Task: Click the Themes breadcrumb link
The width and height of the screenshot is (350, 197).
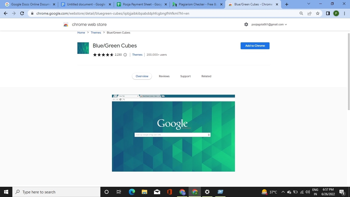Action: pyautogui.click(x=96, y=33)
